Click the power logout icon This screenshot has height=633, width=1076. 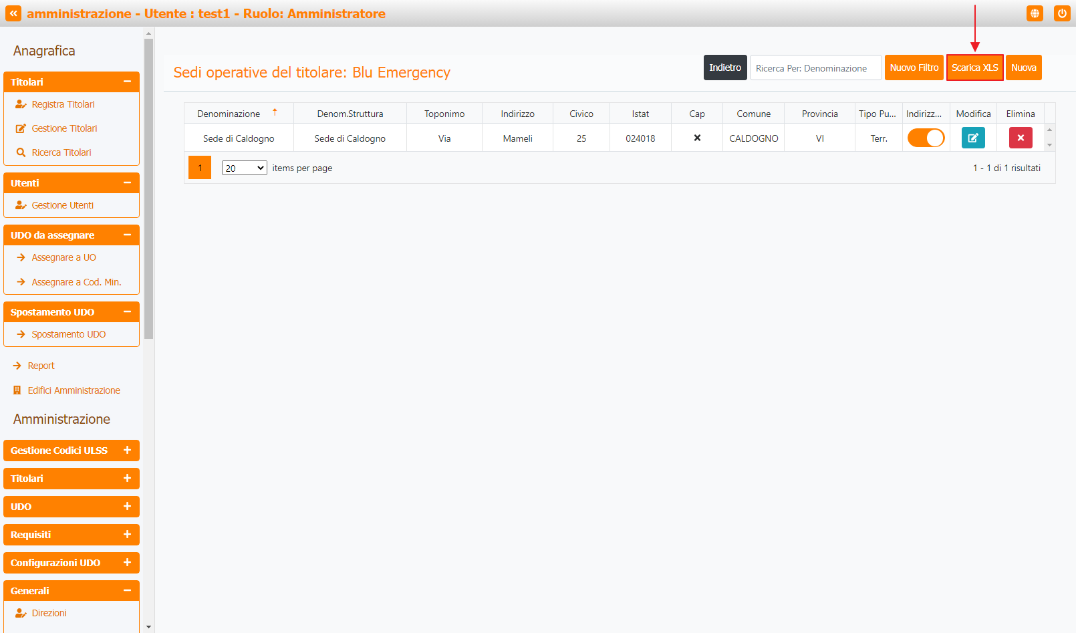pos(1062,13)
